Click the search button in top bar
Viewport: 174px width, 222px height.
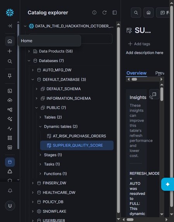[x=136, y=13]
